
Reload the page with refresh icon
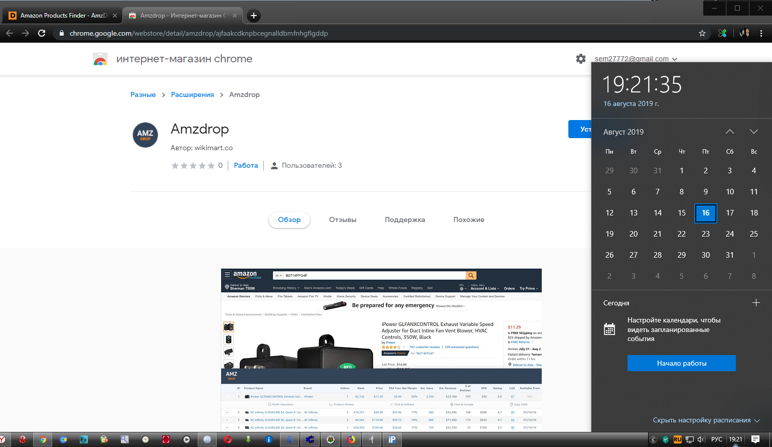point(42,33)
